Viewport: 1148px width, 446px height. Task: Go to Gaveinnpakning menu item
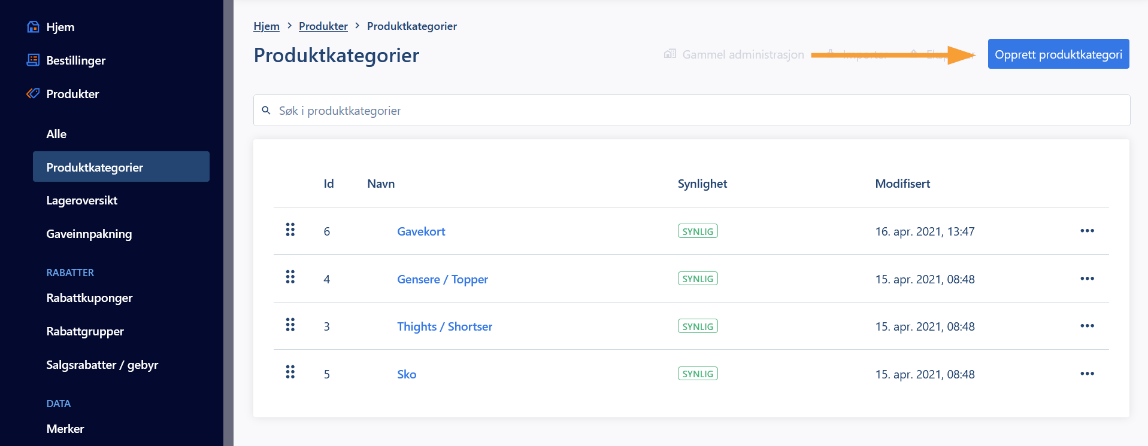click(89, 234)
